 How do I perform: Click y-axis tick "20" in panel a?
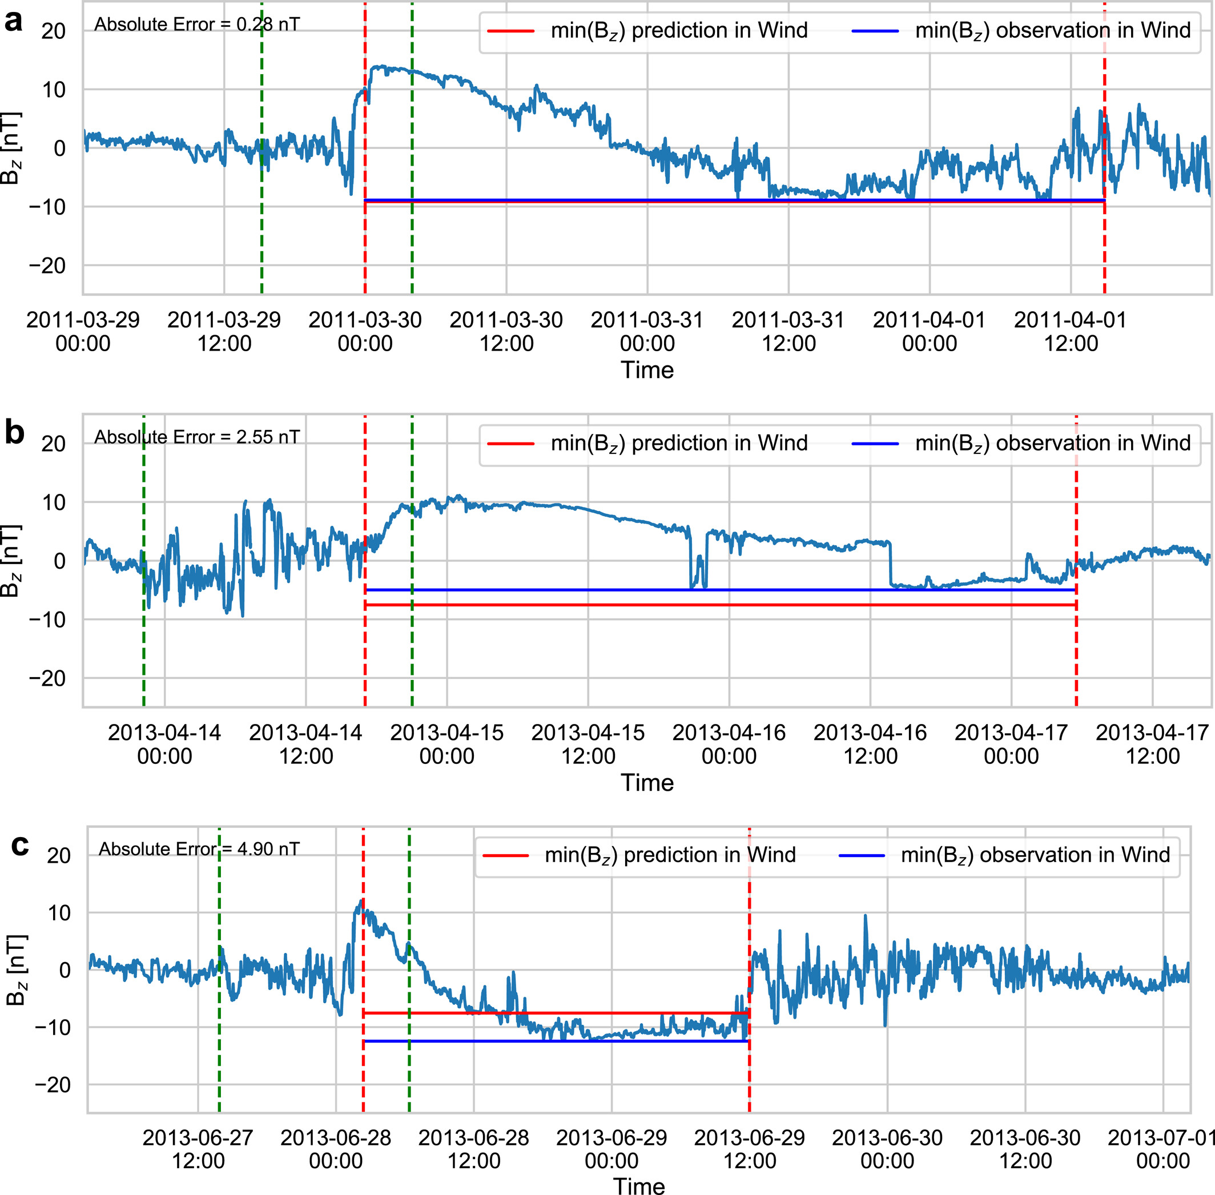click(x=53, y=31)
